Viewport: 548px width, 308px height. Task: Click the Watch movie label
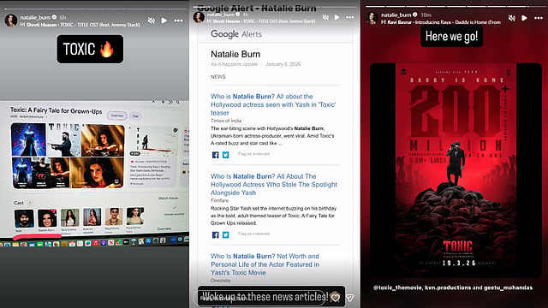tap(168, 198)
